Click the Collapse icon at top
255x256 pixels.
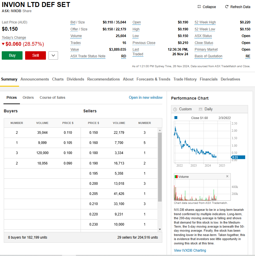coord(199,7)
